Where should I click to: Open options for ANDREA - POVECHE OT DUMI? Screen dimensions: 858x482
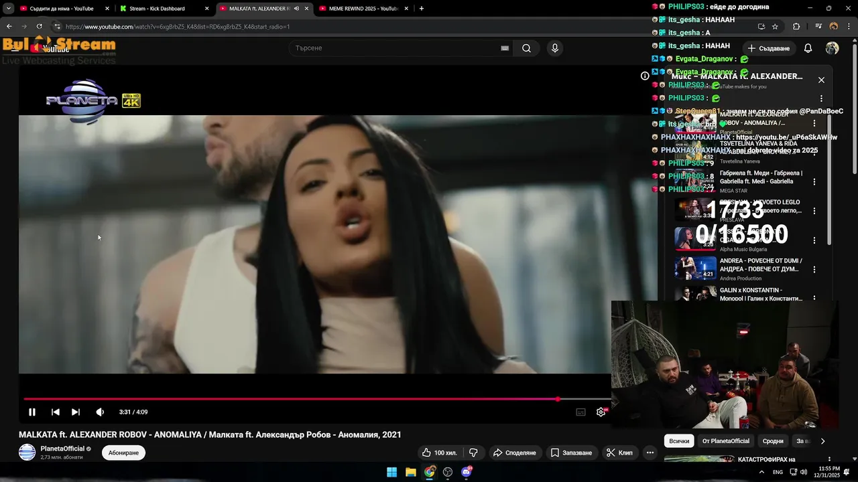(x=814, y=270)
